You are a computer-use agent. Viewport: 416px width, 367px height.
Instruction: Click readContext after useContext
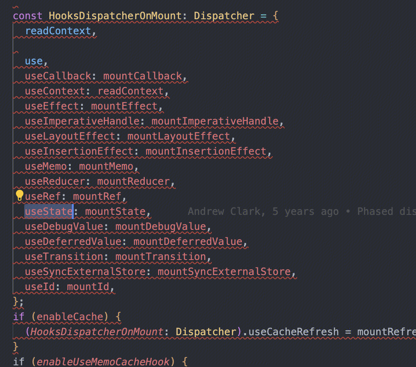click(130, 91)
